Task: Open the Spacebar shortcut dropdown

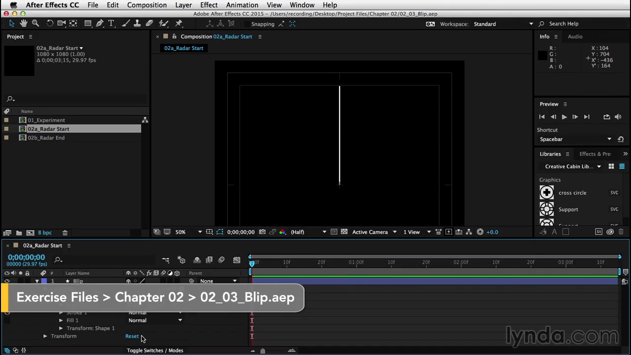Action: click(x=575, y=139)
